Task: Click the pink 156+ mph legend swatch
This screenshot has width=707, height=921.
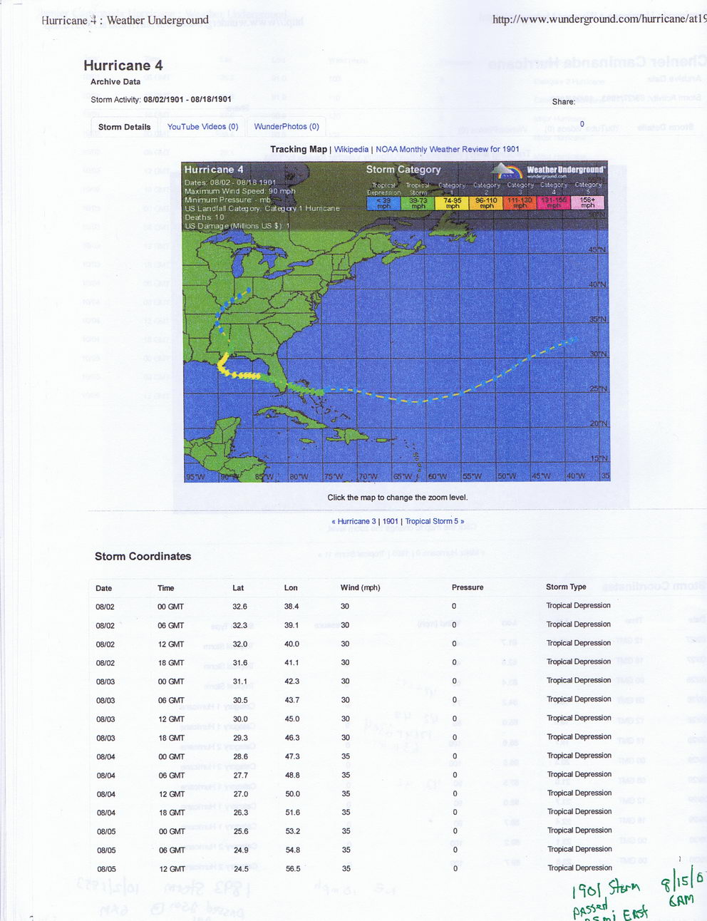Action: tap(587, 203)
